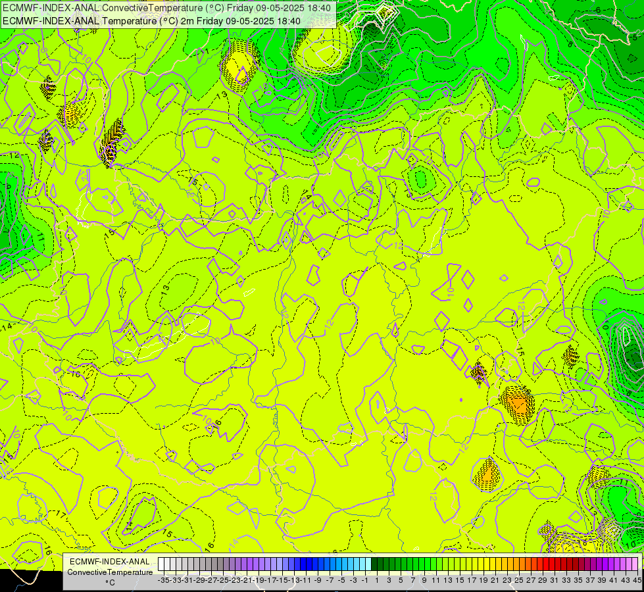The image size is (644, 592).
Task: Click the -19 legend scale label
Action: coord(259,580)
